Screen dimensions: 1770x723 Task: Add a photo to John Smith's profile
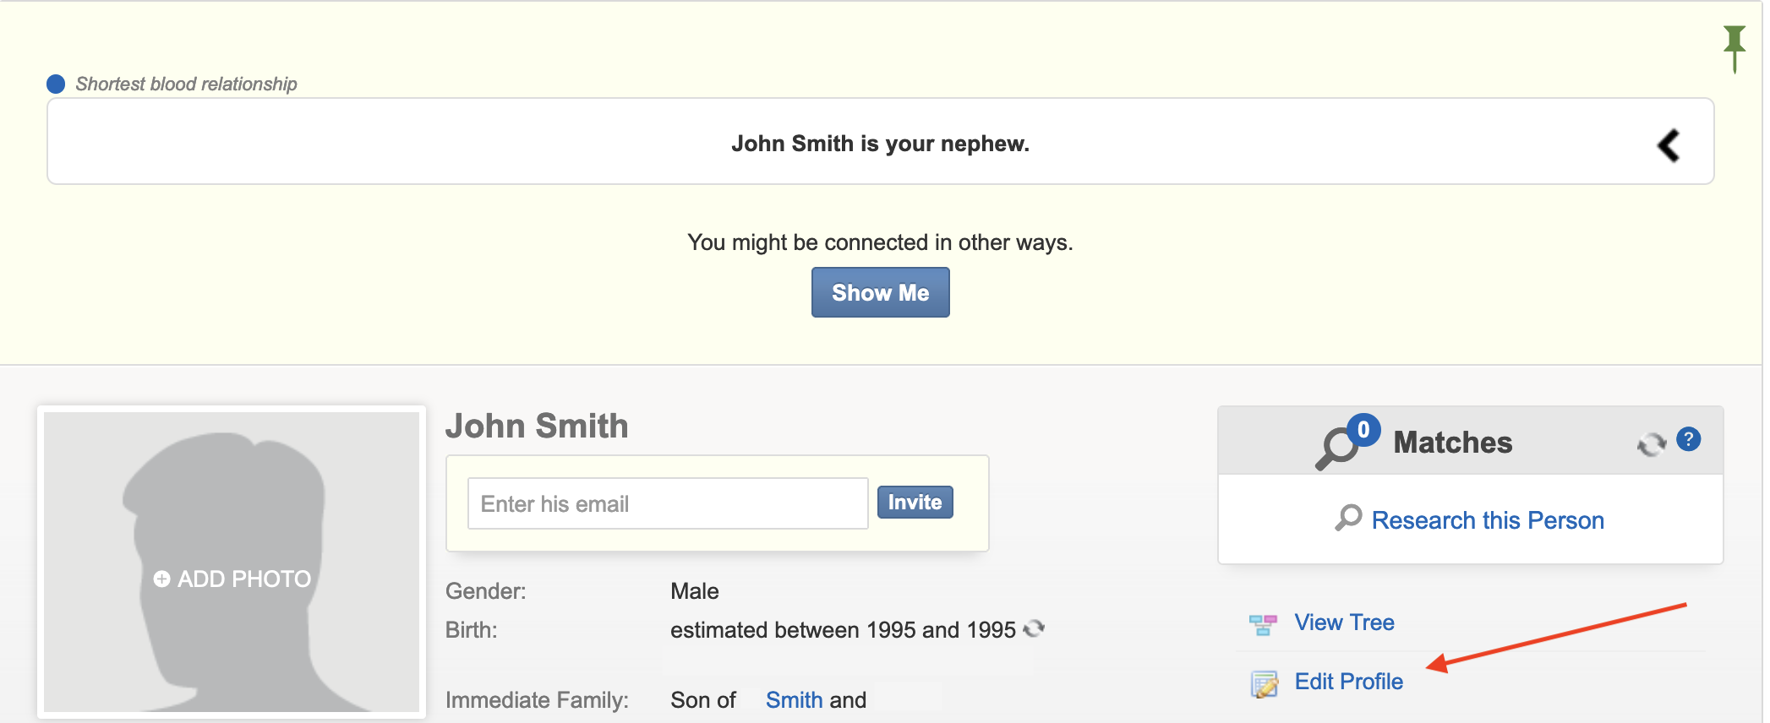tap(232, 579)
